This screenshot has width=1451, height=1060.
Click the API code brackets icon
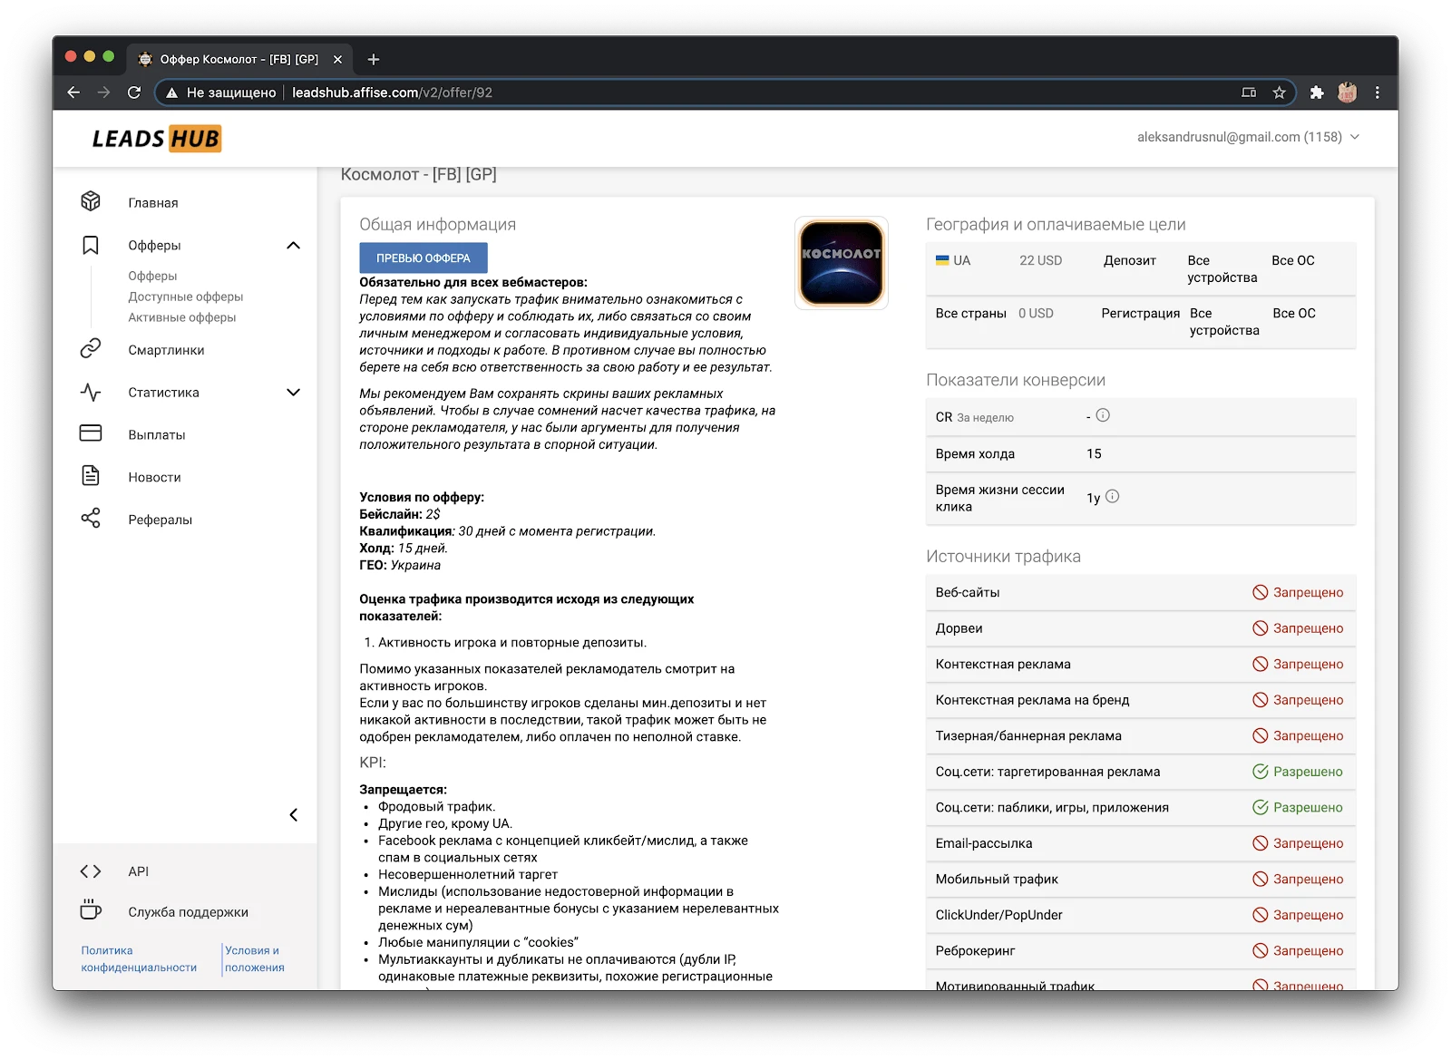click(91, 871)
